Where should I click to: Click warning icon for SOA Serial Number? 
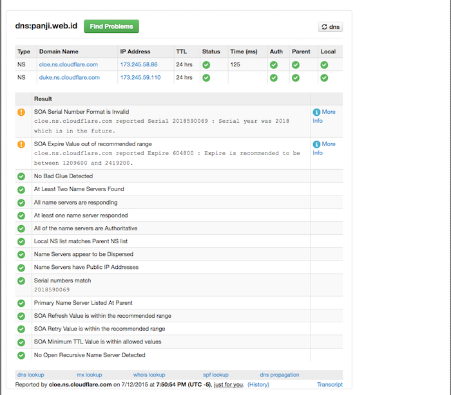tap(21, 112)
